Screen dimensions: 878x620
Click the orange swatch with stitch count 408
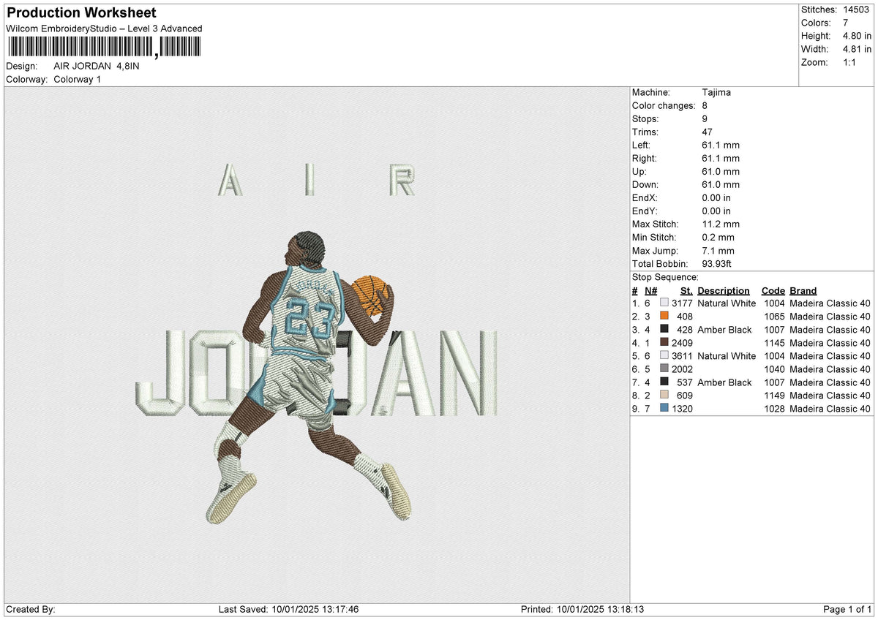(x=664, y=317)
